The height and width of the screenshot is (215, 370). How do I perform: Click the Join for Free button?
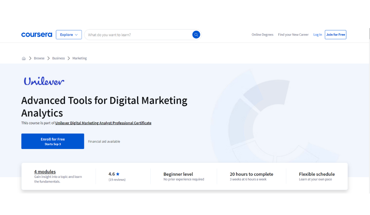tap(335, 35)
